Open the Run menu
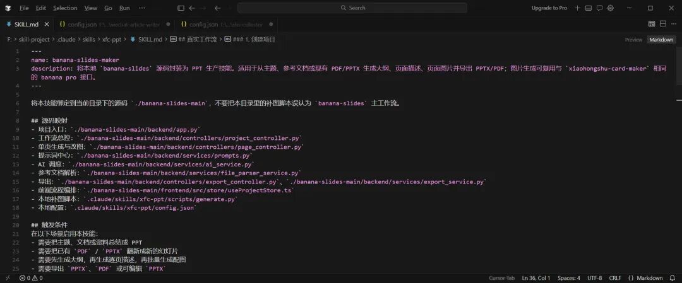 [124, 8]
